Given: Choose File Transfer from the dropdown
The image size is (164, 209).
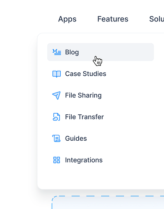Looking at the screenshot, I should click(84, 117).
